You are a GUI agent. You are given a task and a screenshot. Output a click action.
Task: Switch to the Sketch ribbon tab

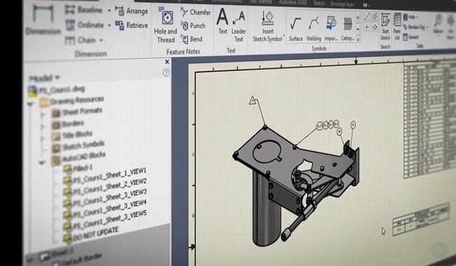pos(319,4)
